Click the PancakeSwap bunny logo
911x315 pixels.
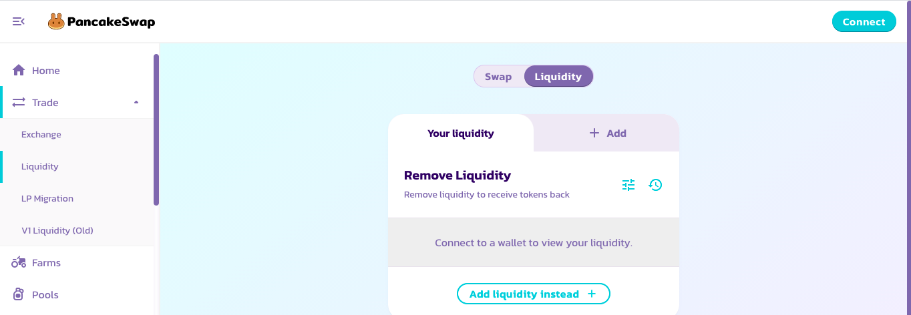click(55, 22)
